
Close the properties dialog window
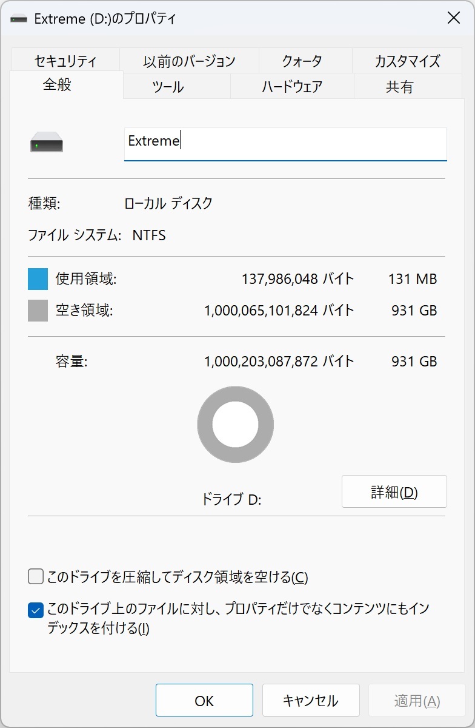[x=454, y=18]
